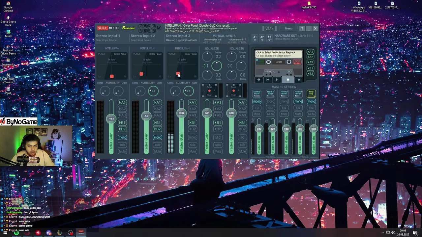Click the first virtual input mid equalizer knob

[217, 66]
